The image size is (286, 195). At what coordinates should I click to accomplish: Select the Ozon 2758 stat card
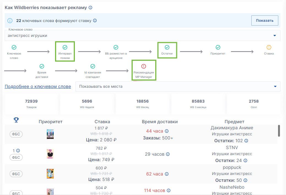pyautogui.click(x=254, y=104)
